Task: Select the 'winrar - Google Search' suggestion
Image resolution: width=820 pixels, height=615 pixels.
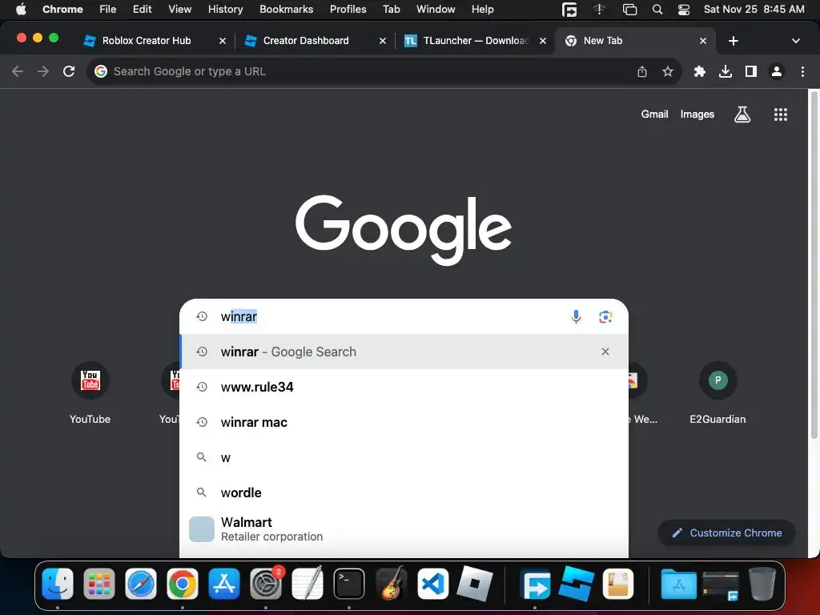Action: coord(404,352)
